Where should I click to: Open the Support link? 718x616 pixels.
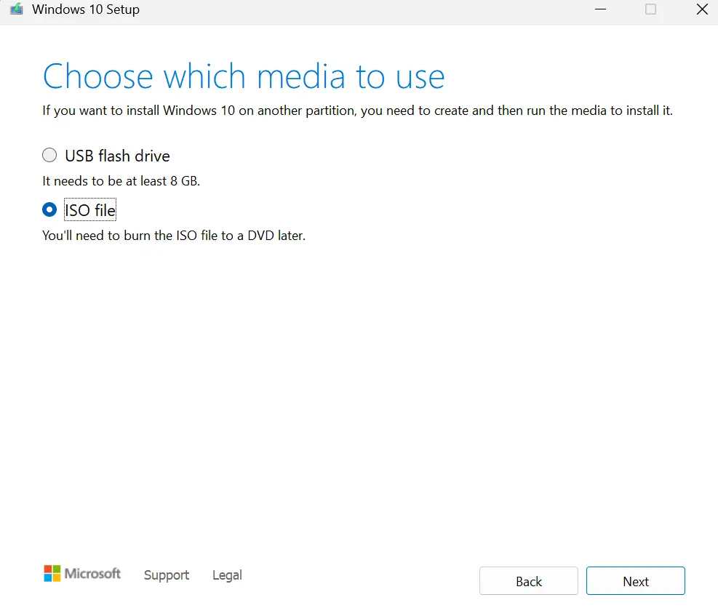tap(167, 575)
